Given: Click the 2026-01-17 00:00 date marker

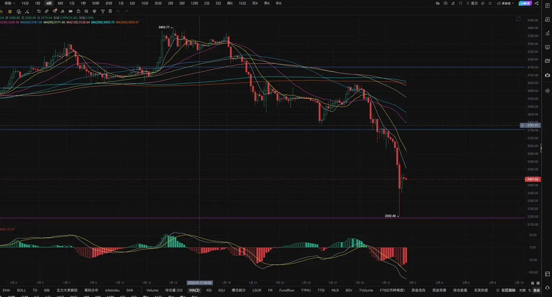Looking at the screenshot, I should tap(199, 283).
